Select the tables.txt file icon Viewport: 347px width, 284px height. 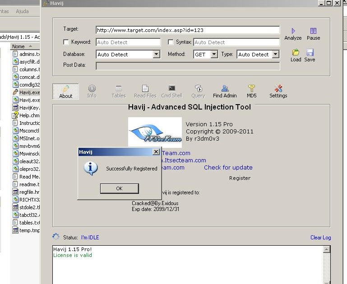coord(15,223)
